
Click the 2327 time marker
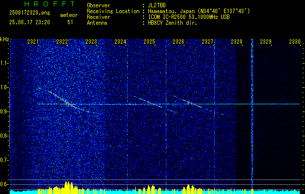(x=208, y=42)
